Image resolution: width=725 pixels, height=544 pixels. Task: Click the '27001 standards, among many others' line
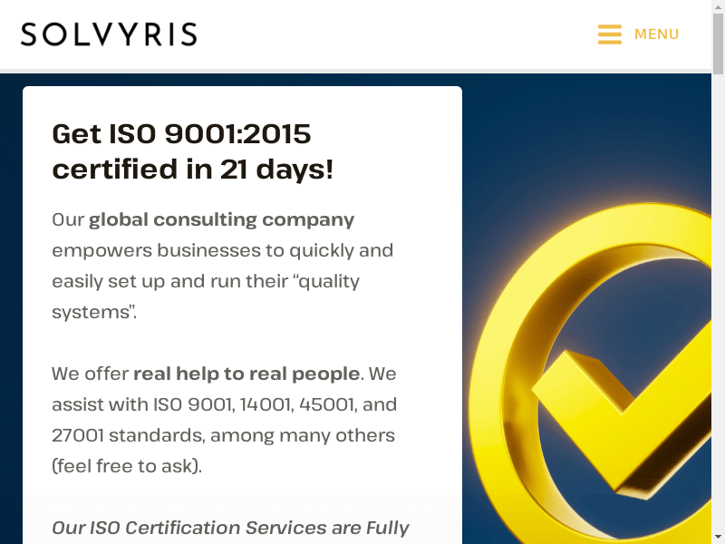[x=223, y=435]
